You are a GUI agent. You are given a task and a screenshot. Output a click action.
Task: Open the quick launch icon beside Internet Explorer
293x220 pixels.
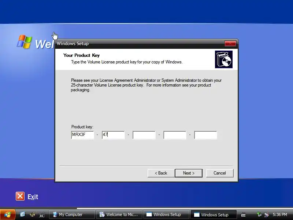tap(32, 214)
